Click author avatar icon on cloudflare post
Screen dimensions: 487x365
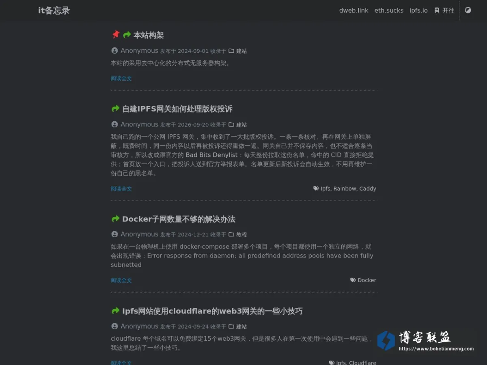pyautogui.click(x=114, y=326)
